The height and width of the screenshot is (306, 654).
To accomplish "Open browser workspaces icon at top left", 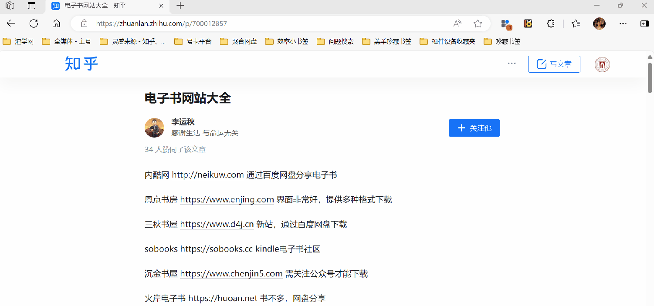I will point(10,6).
